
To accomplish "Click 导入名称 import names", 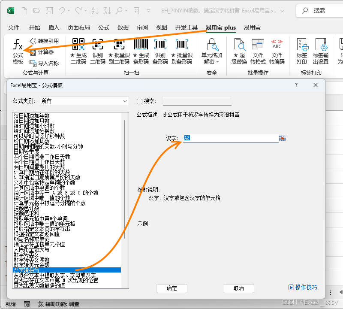I will 45,63.
